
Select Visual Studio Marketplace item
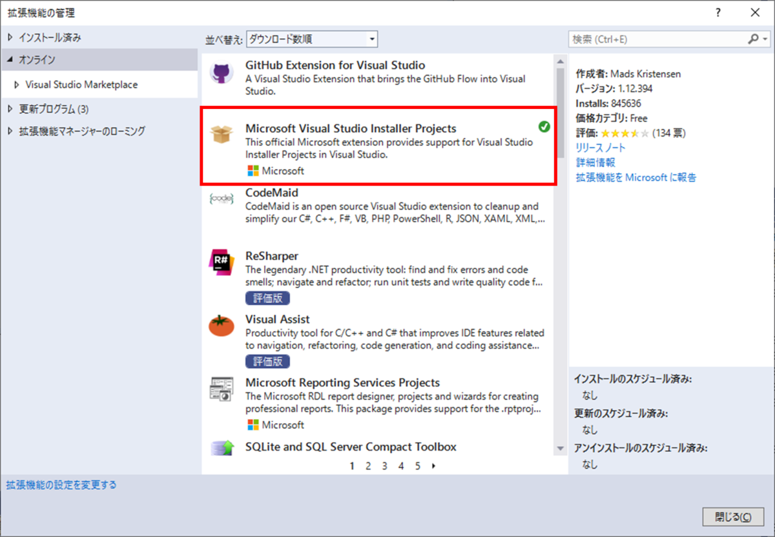81,84
